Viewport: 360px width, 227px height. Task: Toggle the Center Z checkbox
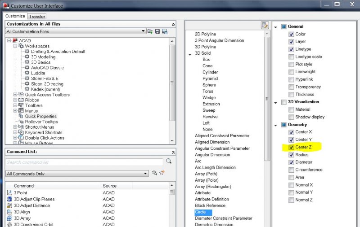click(291, 147)
